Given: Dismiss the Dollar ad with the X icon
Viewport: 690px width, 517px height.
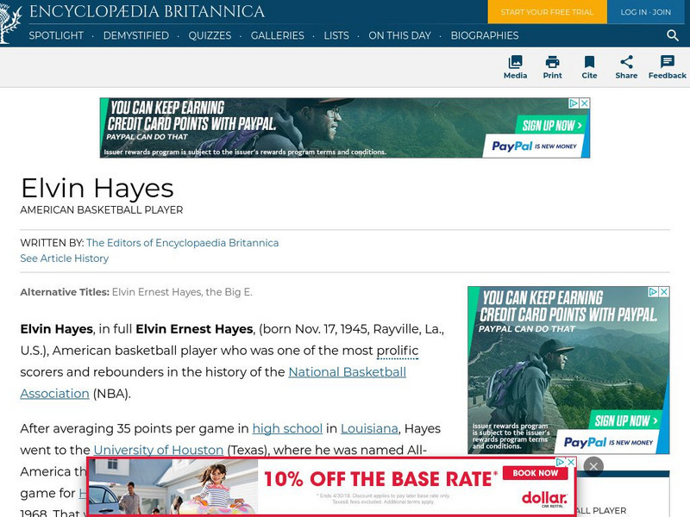Looking at the screenshot, I should coord(594,466).
